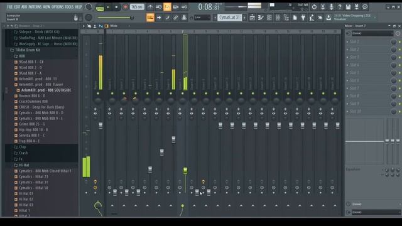
Task: Open the OPTIONS menu
Action: click(x=58, y=7)
